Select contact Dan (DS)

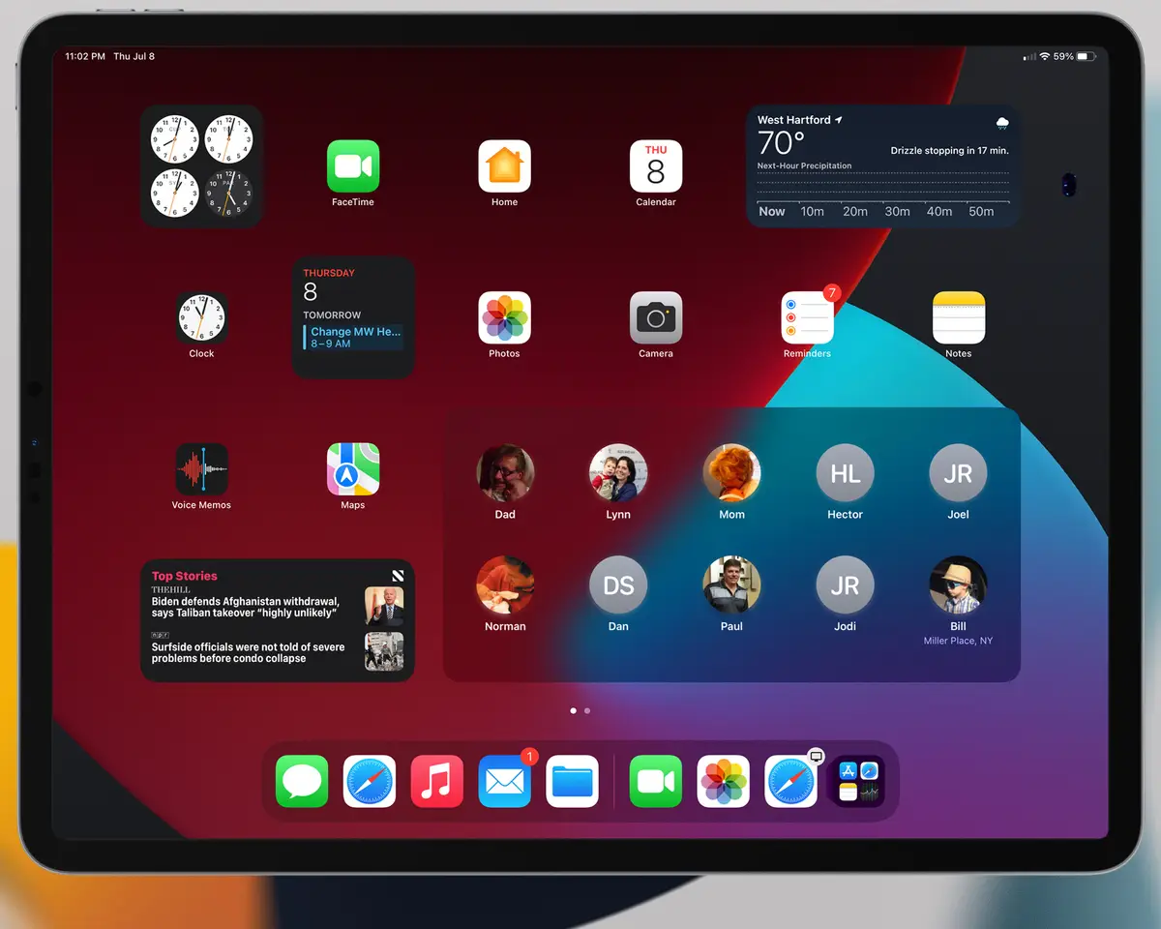pyautogui.click(x=618, y=584)
